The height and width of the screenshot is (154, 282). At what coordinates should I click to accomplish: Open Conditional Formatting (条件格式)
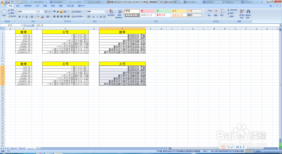(111, 13)
